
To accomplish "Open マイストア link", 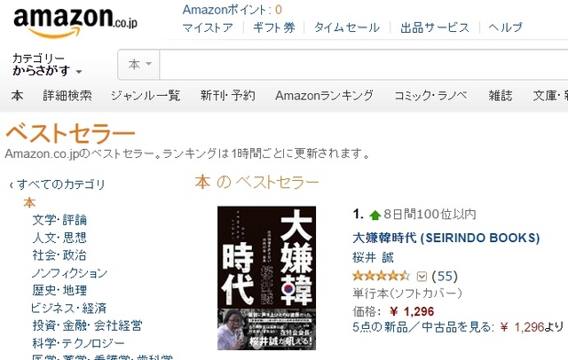I will tap(208, 27).
